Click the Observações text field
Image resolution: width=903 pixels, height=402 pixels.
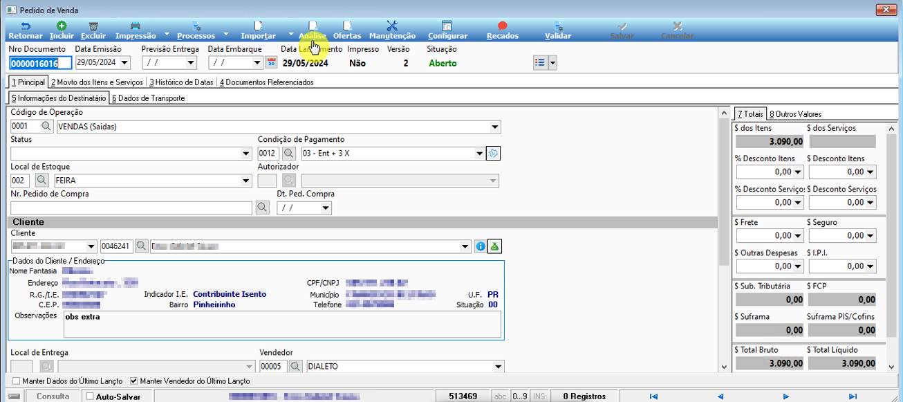[x=281, y=324]
